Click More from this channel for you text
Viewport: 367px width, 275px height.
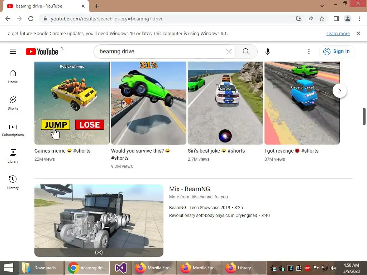point(199,197)
